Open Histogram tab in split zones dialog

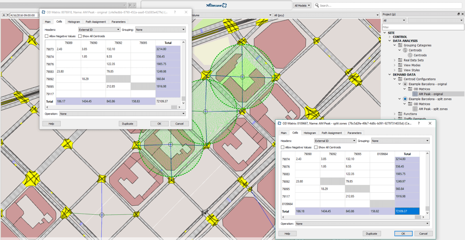310,133
